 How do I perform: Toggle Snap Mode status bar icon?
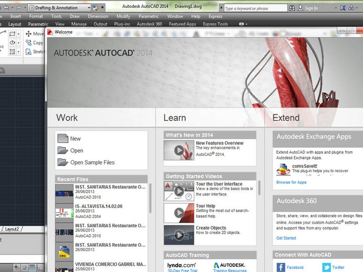click(24, 268)
